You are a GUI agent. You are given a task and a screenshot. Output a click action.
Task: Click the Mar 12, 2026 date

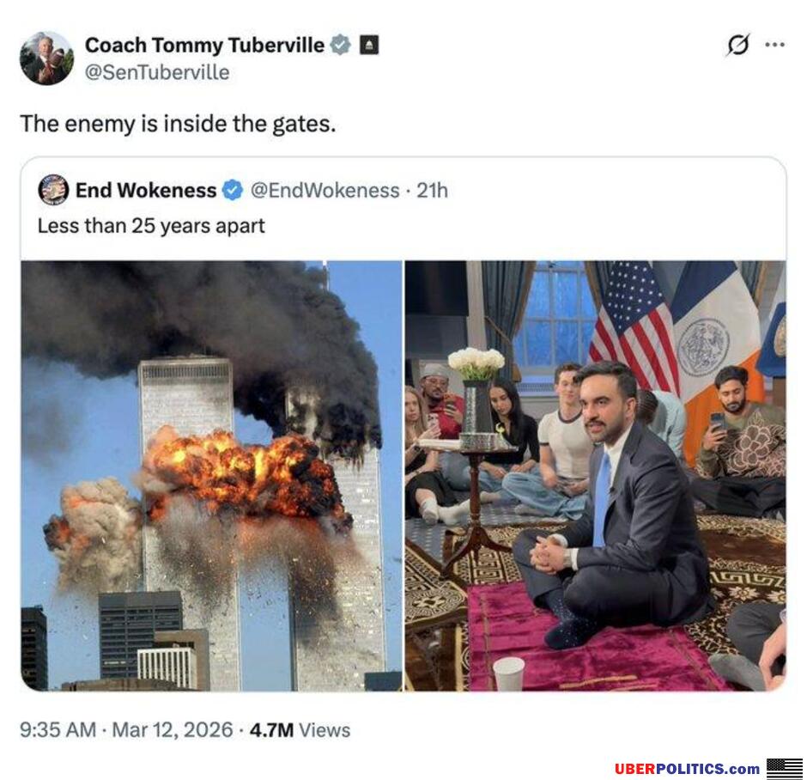(171, 730)
